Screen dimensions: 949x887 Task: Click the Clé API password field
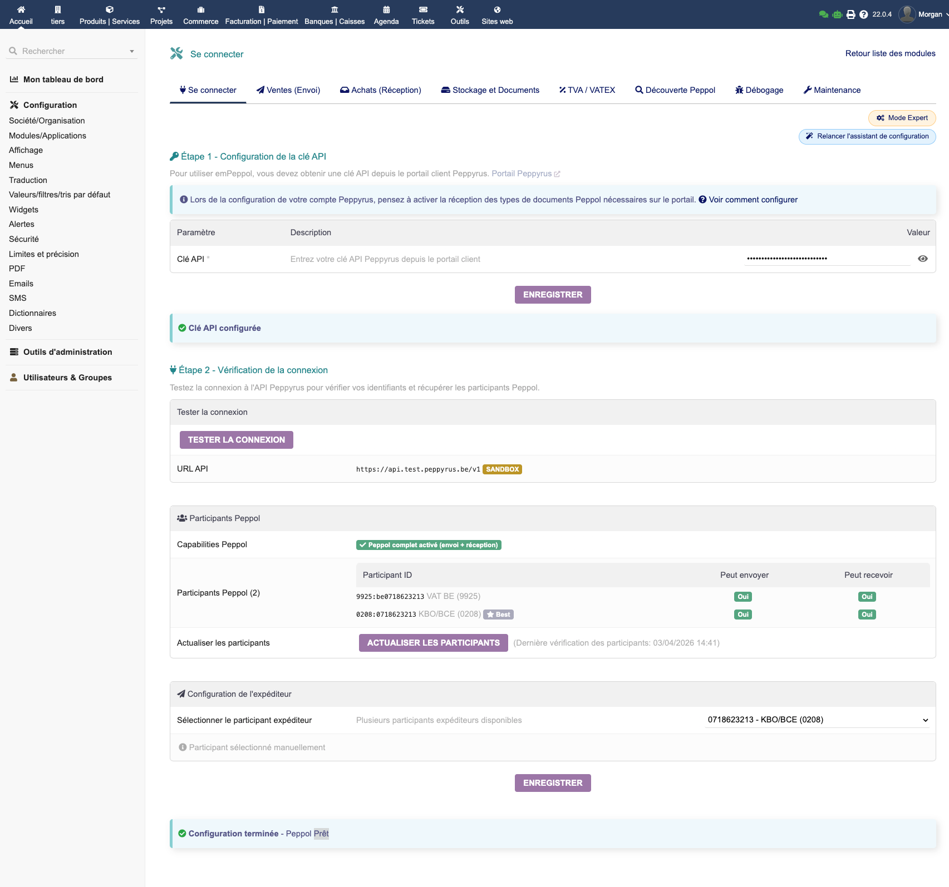click(827, 259)
